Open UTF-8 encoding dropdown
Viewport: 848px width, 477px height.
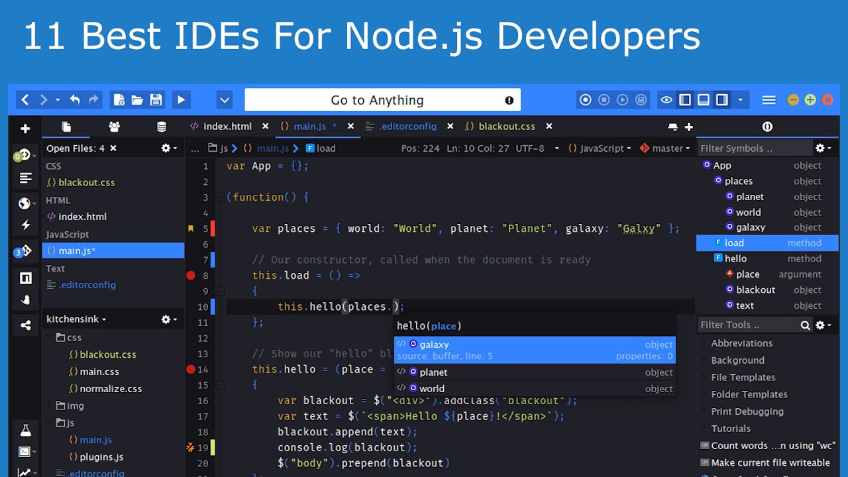coord(538,148)
